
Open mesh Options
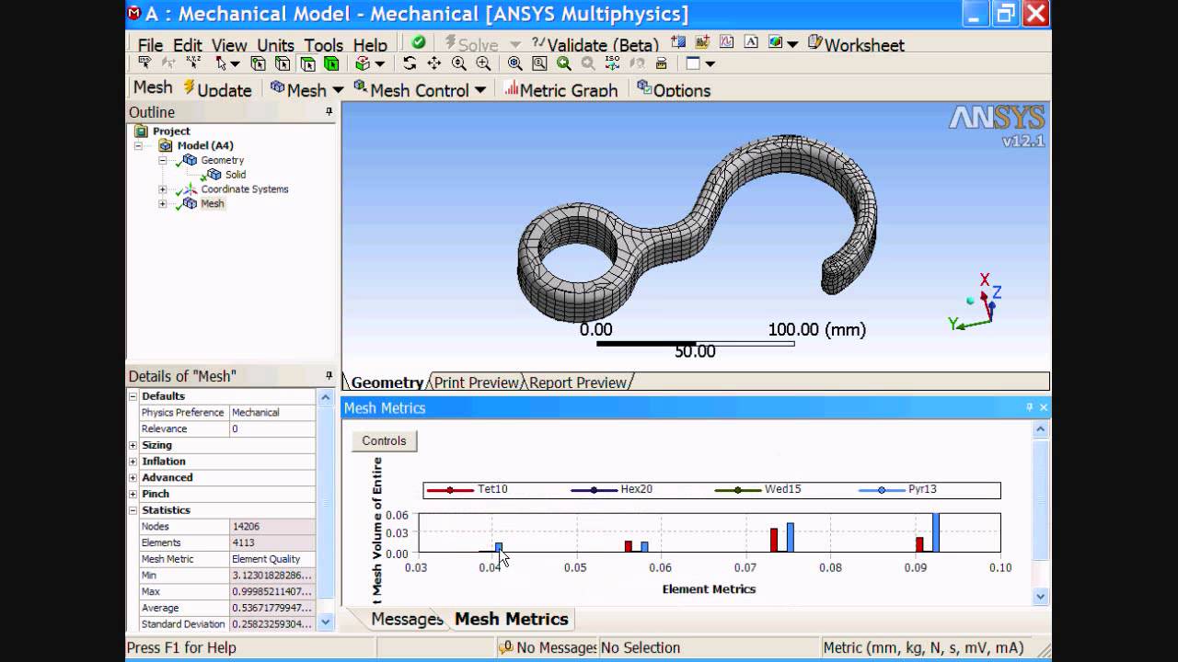click(674, 89)
